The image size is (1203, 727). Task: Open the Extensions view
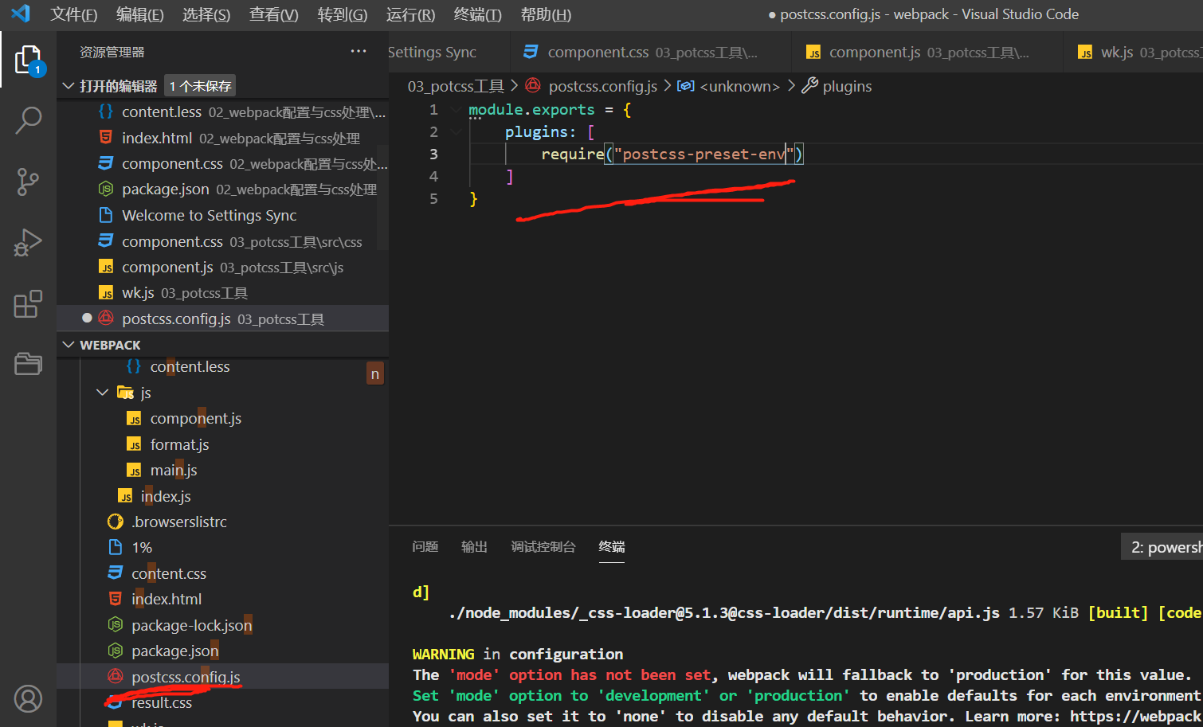pos(28,303)
